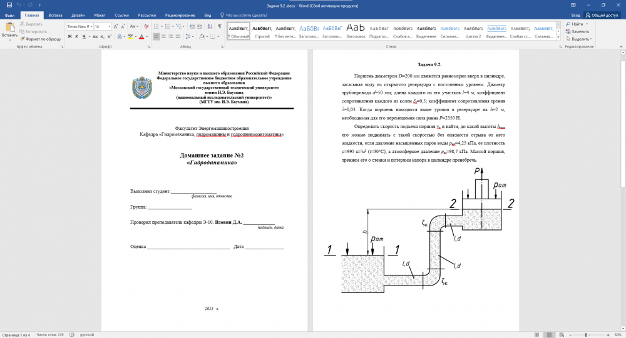Click the Вход sign-in link
Viewport: 626px width, 338px height.
575,14
